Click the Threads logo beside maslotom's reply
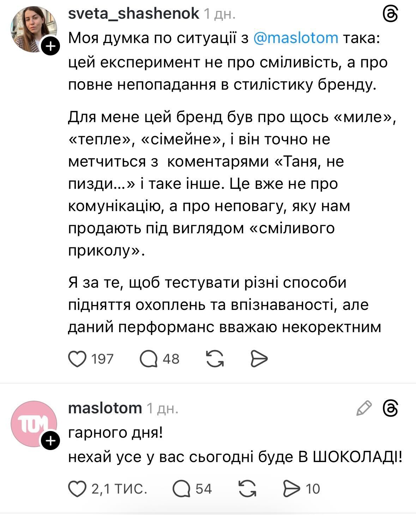The height and width of the screenshot is (515, 416). pyautogui.click(x=390, y=408)
